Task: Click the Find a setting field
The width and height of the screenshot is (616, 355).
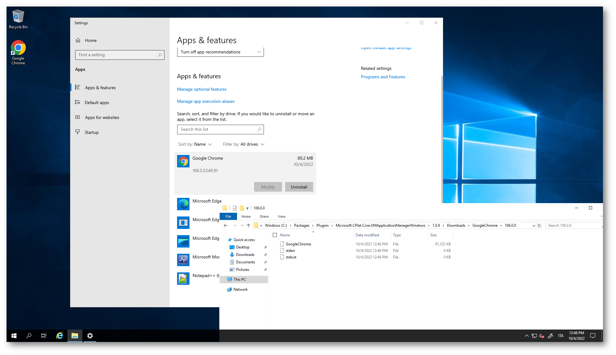Action: pyautogui.click(x=120, y=55)
